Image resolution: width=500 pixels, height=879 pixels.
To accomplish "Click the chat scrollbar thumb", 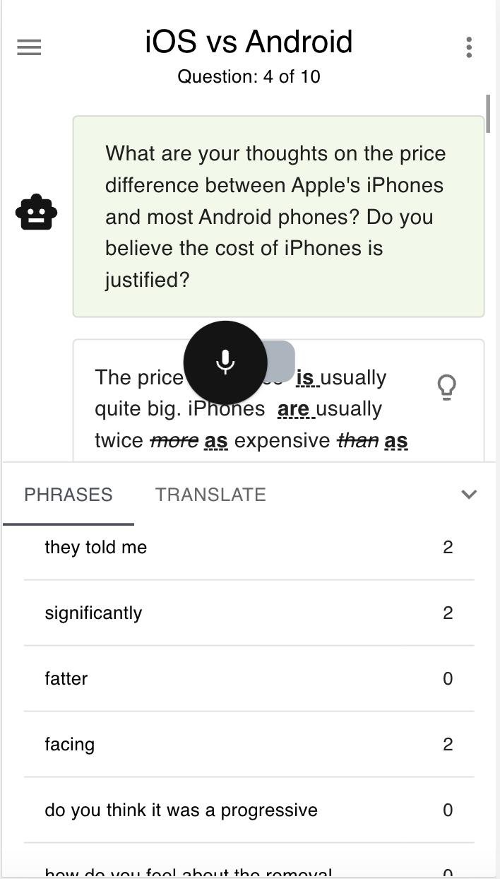I will click(x=488, y=113).
